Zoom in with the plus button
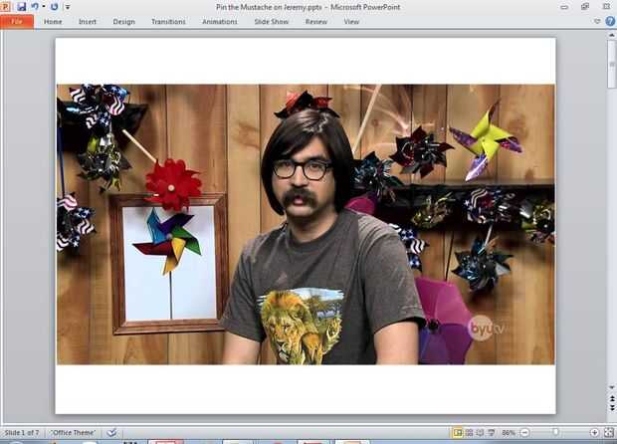 pyautogui.click(x=594, y=433)
